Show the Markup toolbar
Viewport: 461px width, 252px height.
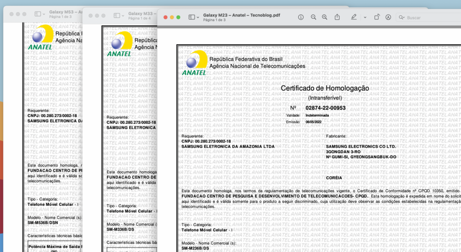coord(388,17)
